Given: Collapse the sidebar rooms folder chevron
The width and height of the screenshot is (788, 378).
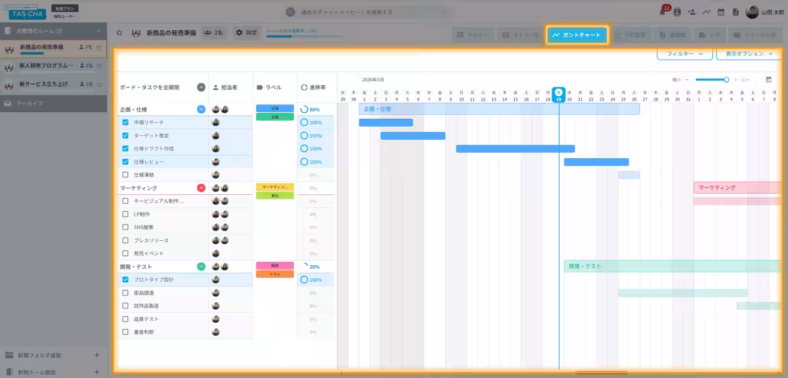Looking at the screenshot, I should 98,31.
